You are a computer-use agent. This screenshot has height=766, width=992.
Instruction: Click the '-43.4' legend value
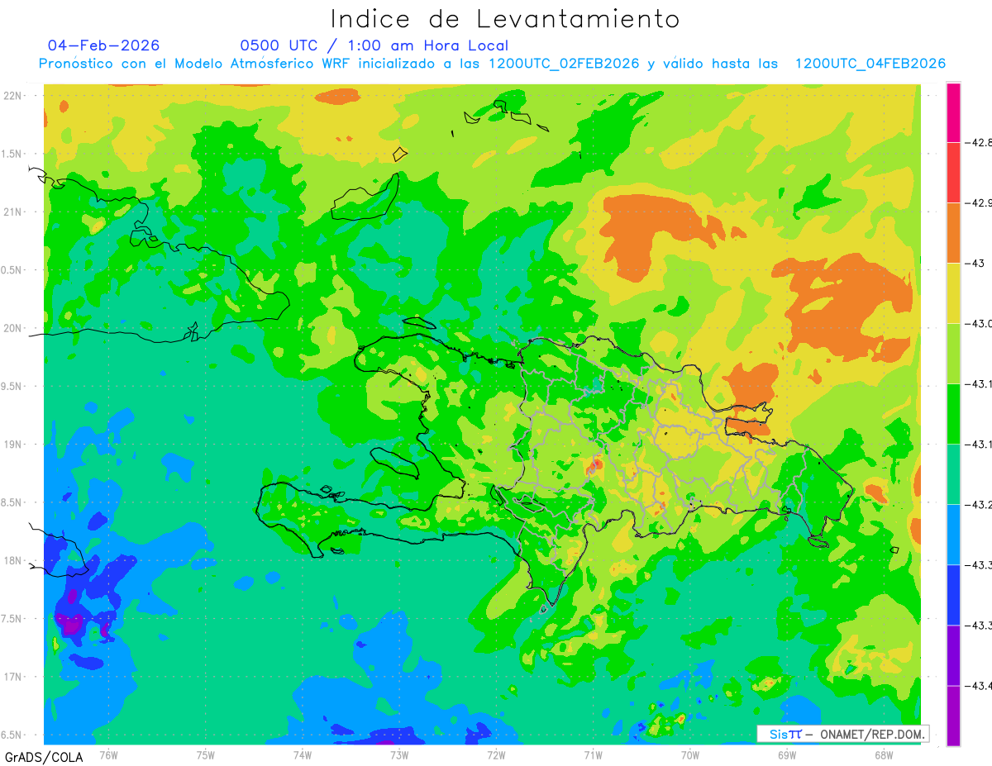pos(979,685)
